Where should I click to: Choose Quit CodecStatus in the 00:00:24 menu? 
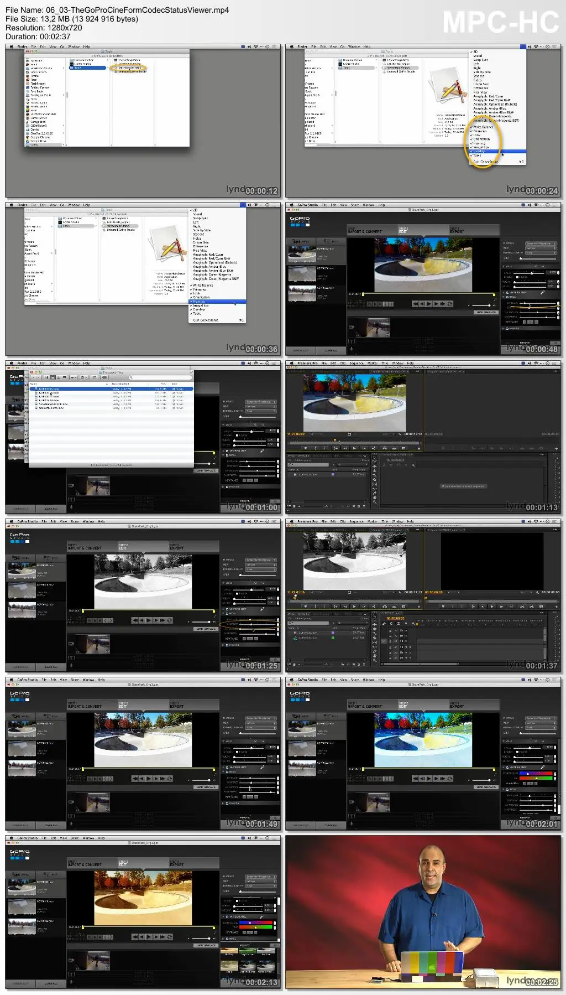pyautogui.click(x=497, y=162)
